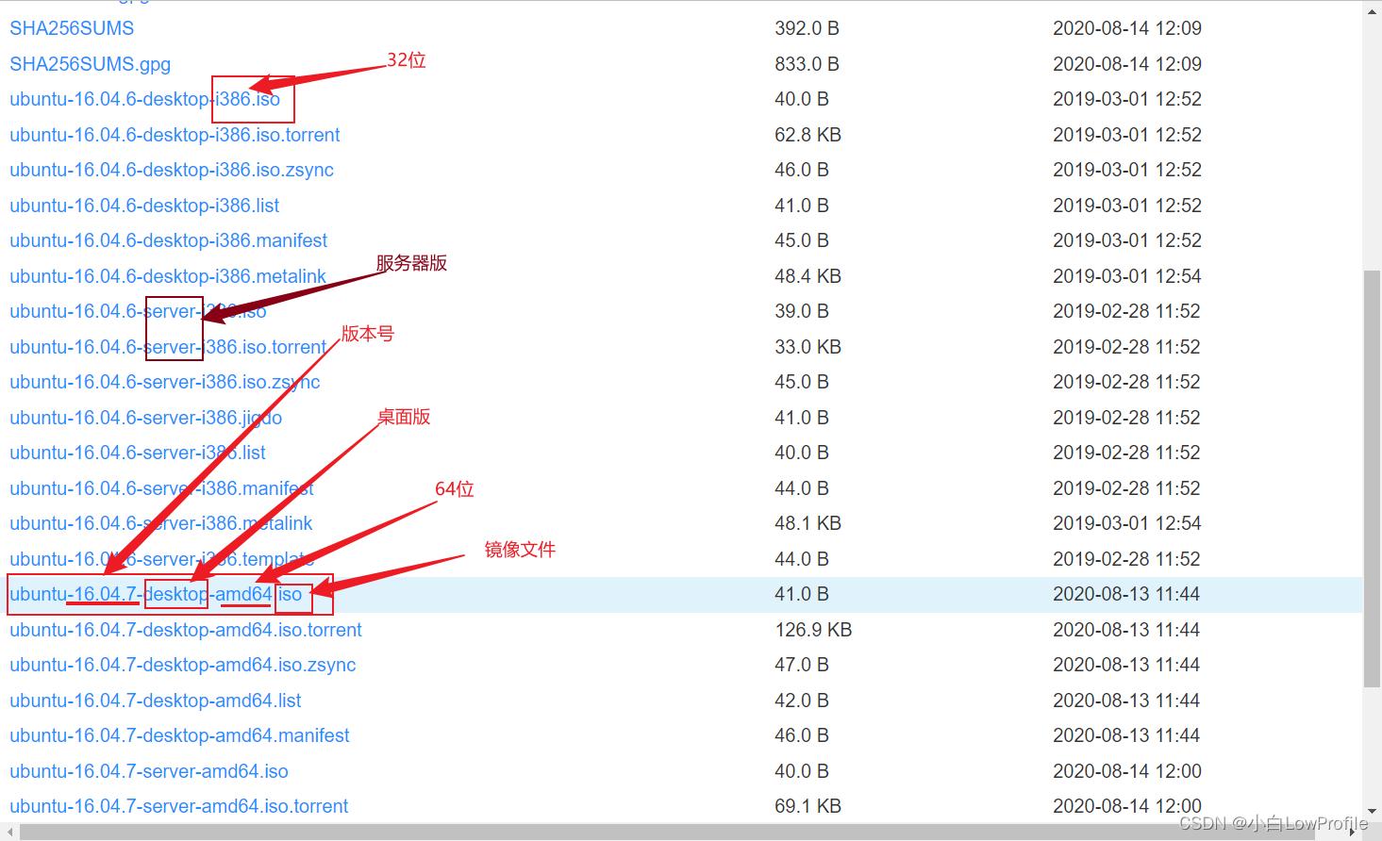Select size 41.0 B of desktop-amd64.iso row
The image size is (1382, 841).
pyautogui.click(x=802, y=594)
